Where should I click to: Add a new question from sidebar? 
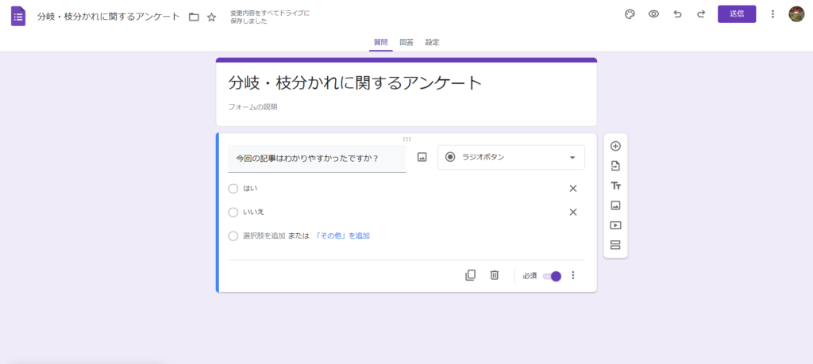point(615,146)
